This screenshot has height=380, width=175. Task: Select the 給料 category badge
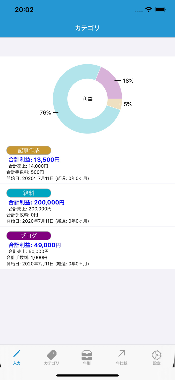[x=29, y=193]
